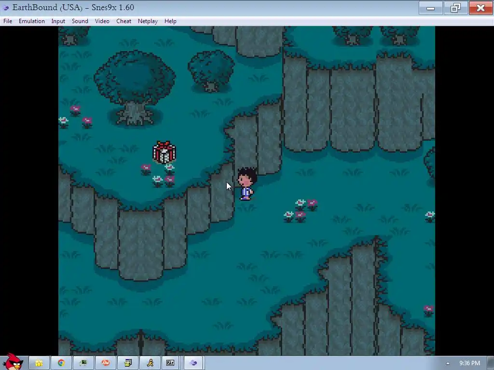Open the AIM running man icon
Screen dimensions: 494x370
150,363
